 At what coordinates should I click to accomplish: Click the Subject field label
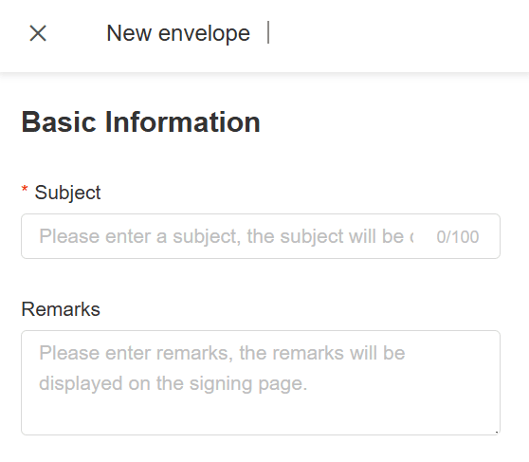(x=67, y=193)
